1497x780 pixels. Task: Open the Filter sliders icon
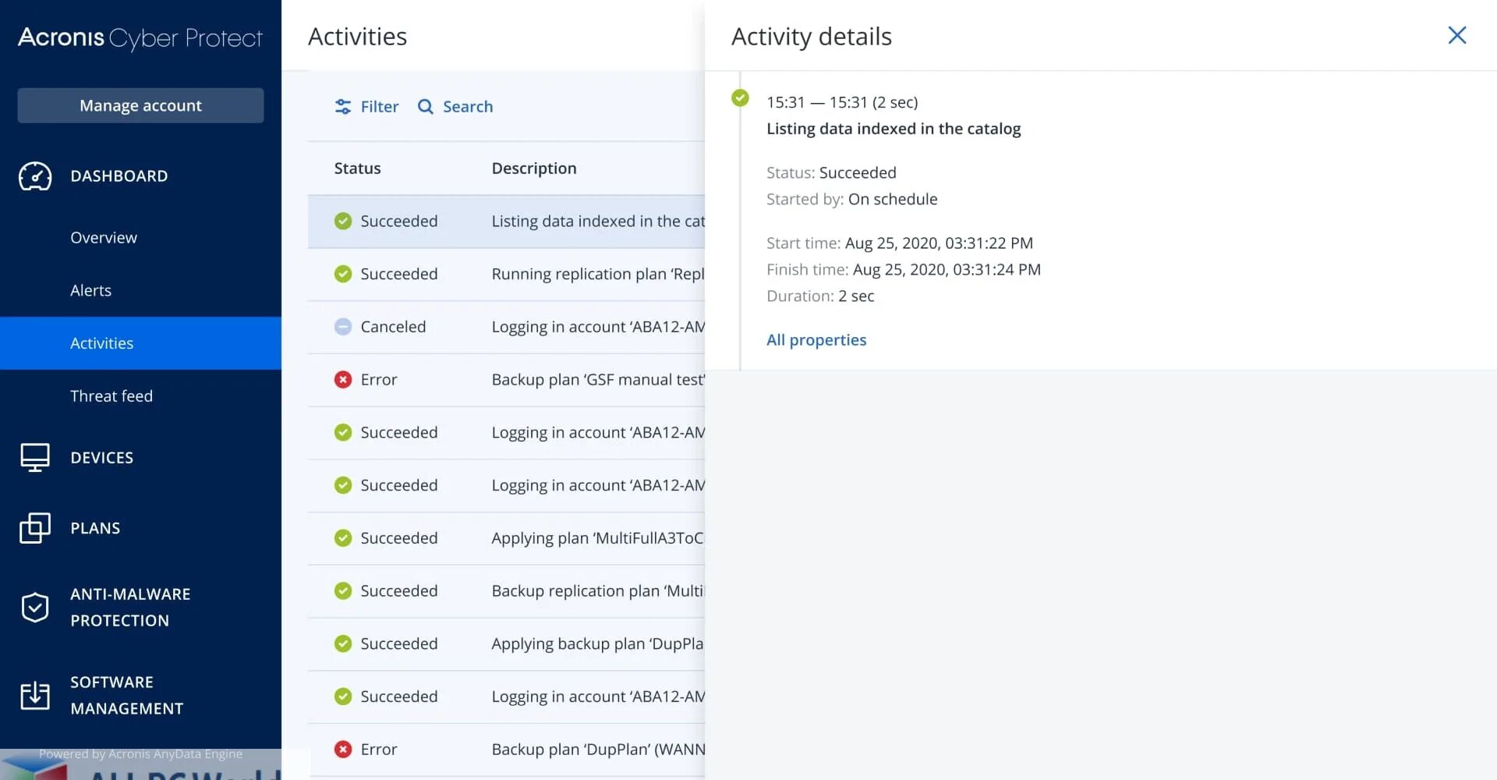344,106
